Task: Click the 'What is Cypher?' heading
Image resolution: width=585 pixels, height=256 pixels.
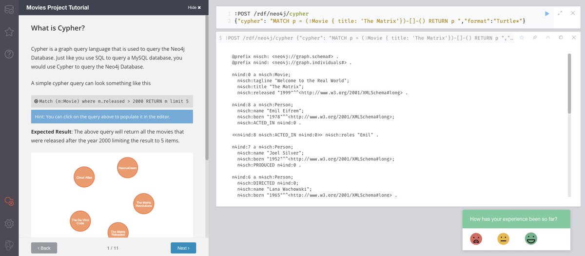Action: (58, 28)
